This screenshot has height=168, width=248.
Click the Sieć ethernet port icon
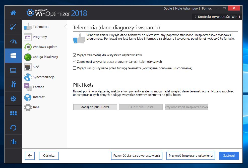point(28,67)
